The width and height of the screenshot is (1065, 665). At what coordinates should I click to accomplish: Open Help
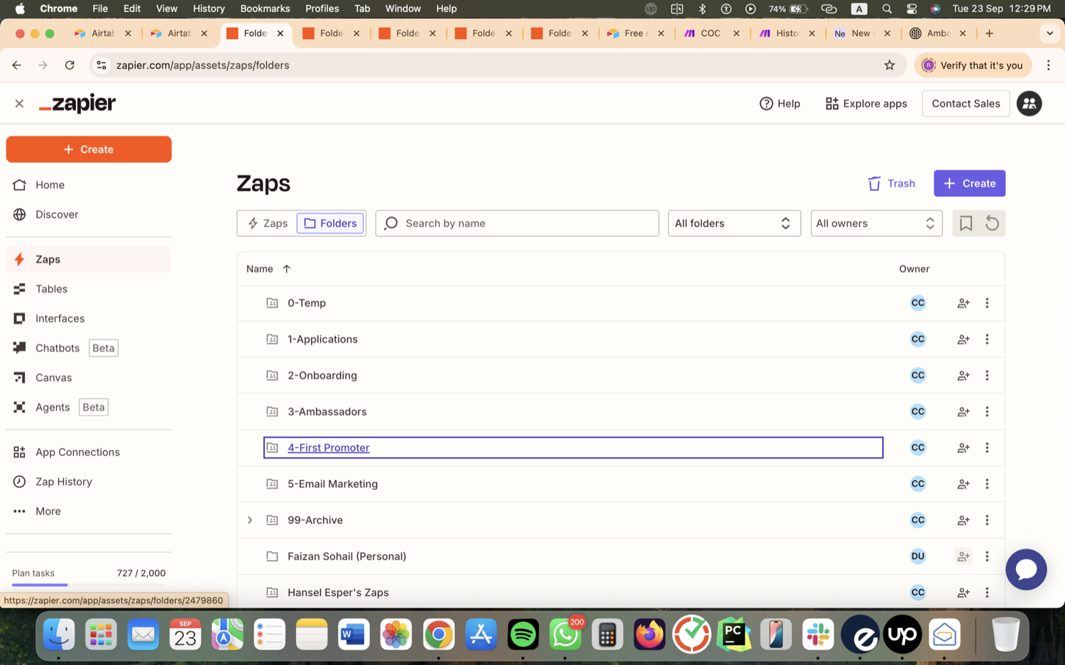point(780,104)
